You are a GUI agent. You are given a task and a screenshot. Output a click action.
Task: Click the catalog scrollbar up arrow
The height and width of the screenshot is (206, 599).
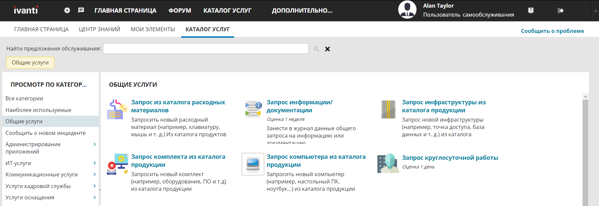point(585,96)
